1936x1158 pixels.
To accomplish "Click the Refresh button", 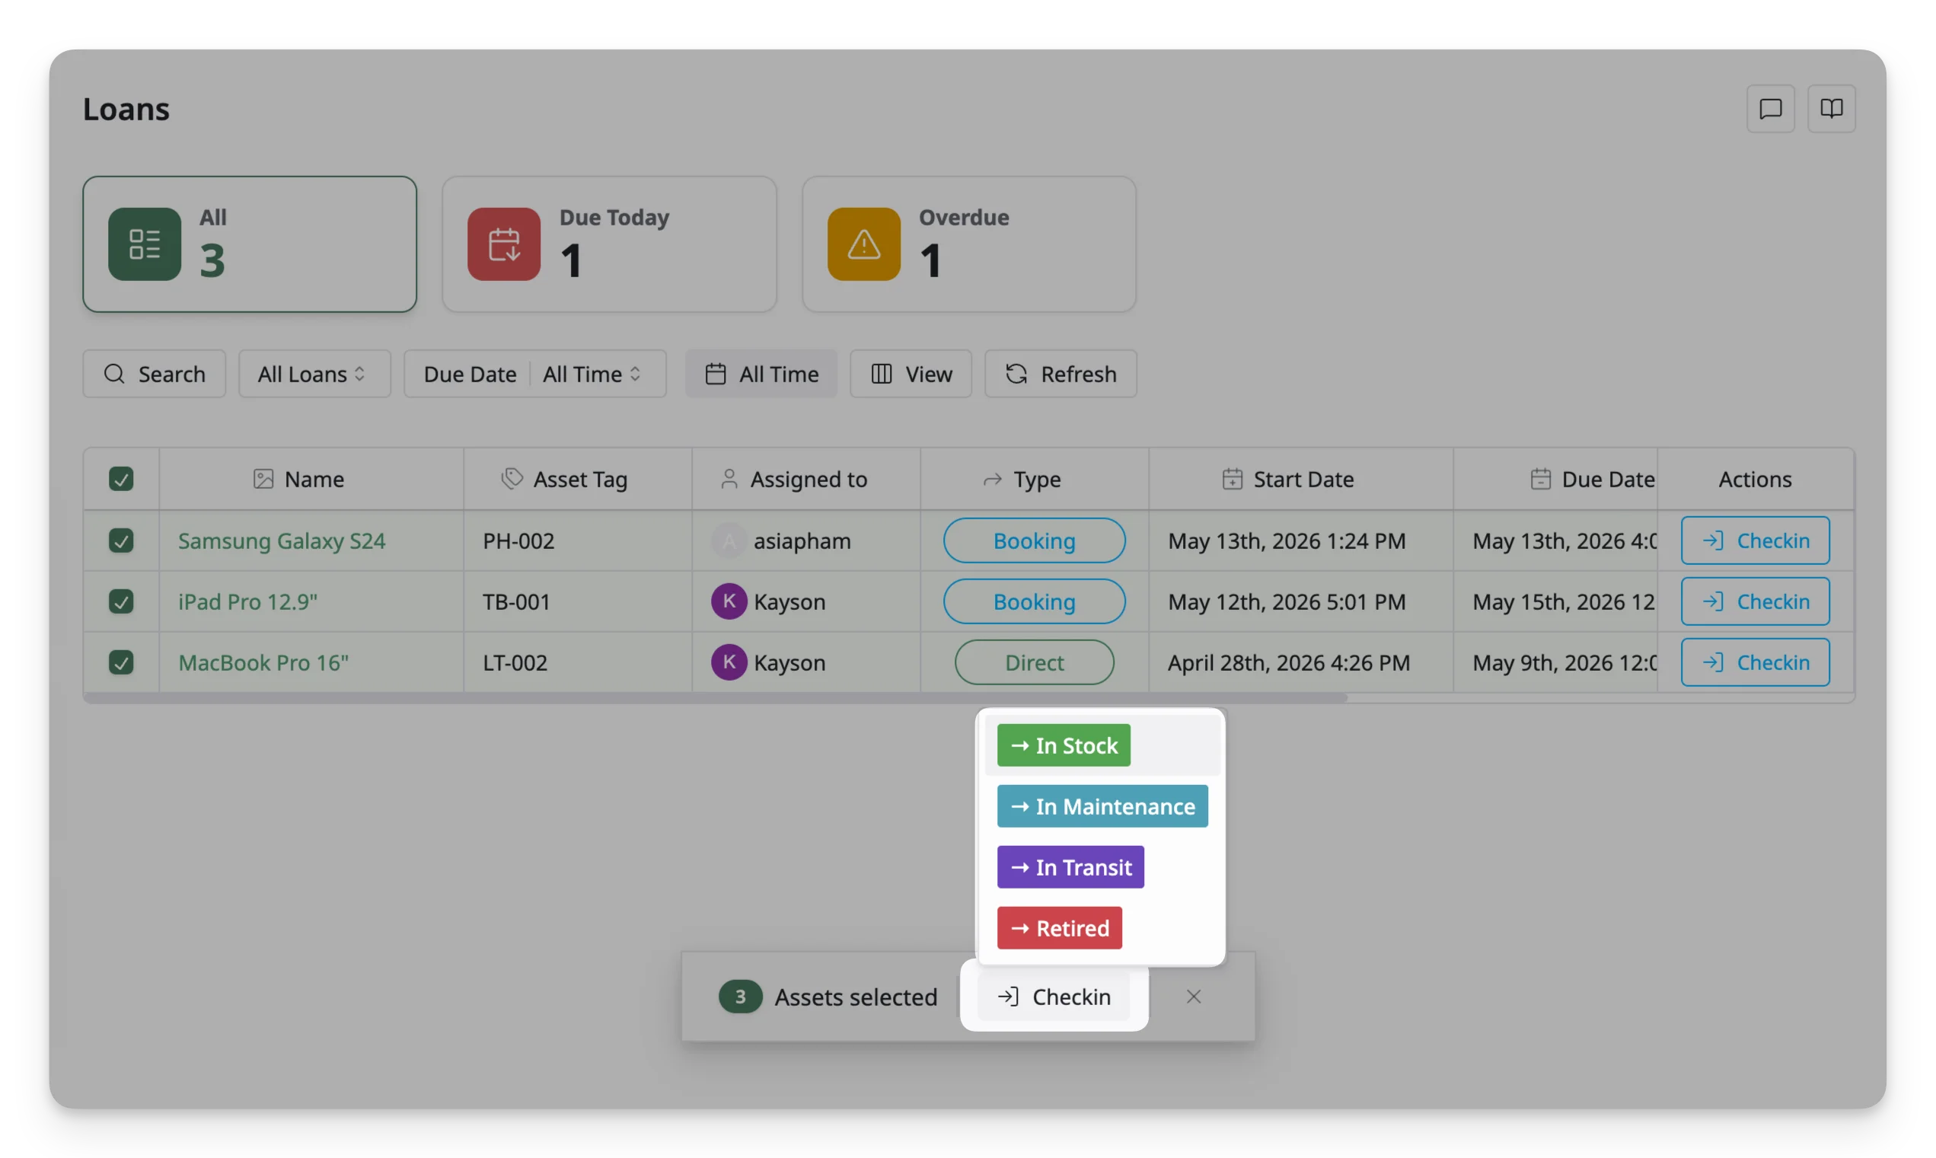I will pyautogui.click(x=1060, y=374).
